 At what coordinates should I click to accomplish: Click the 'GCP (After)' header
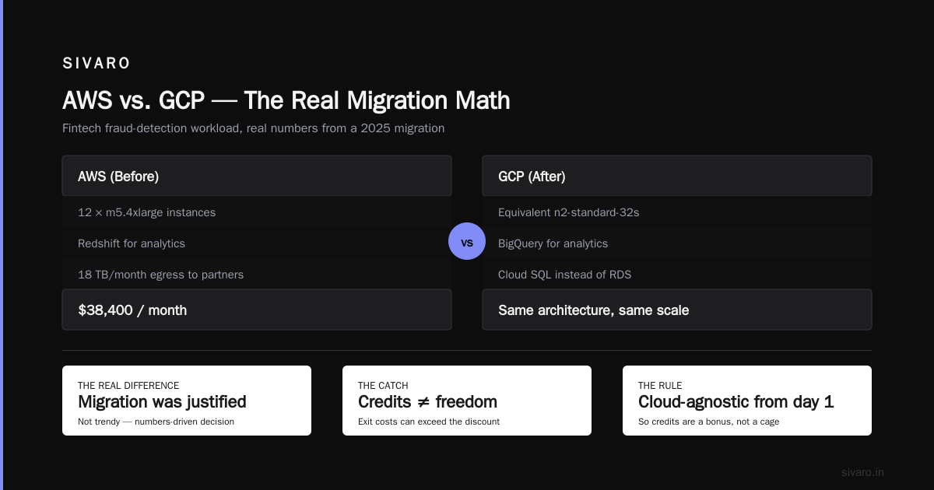[x=677, y=176]
